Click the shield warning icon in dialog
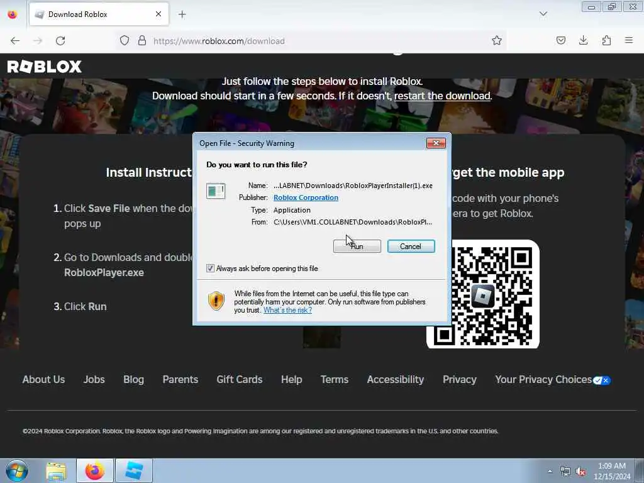The image size is (644, 483). coord(216,301)
